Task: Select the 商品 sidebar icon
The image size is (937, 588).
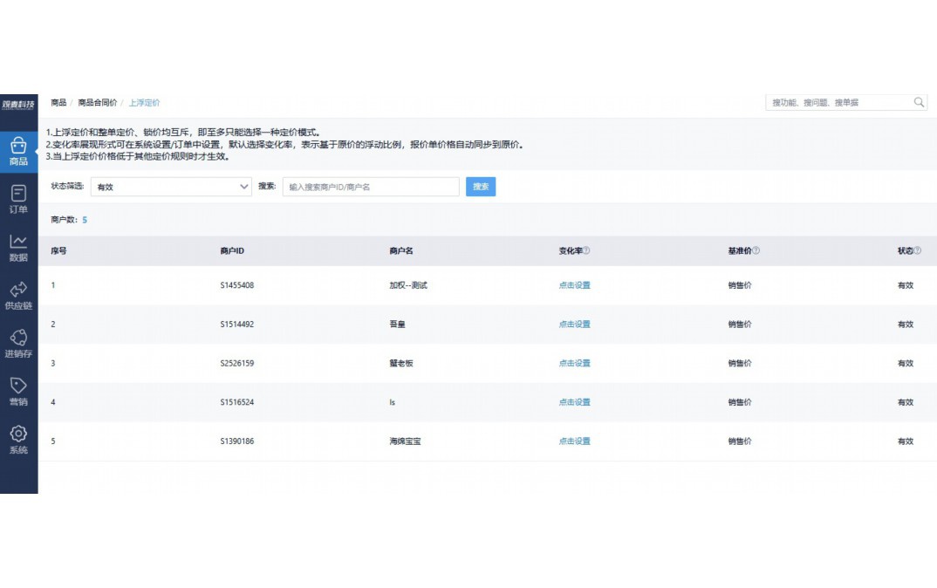Action: coord(17,148)
